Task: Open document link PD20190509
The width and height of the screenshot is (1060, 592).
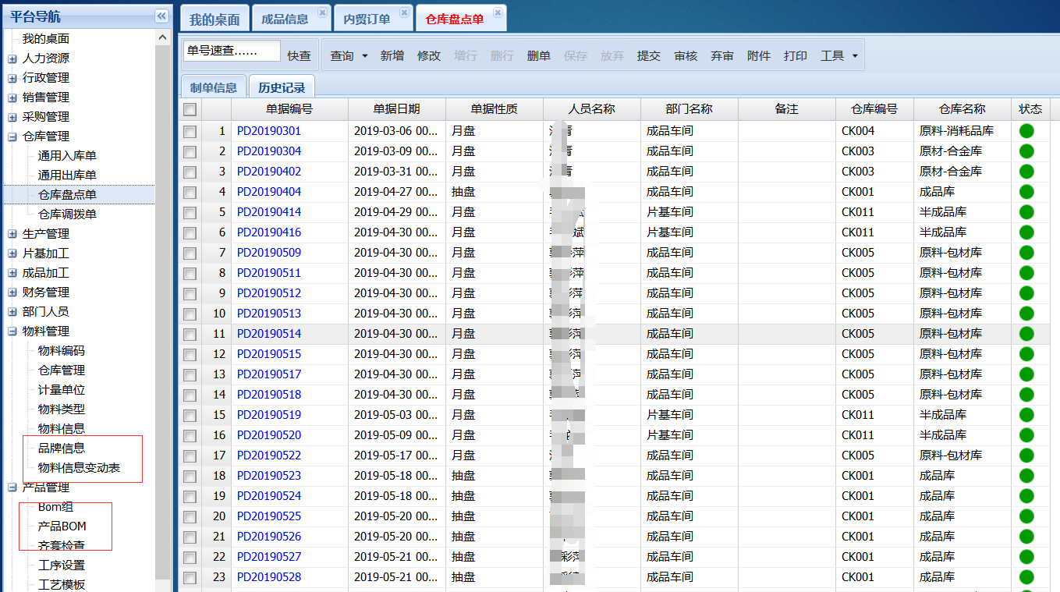Action: point(269,253)
